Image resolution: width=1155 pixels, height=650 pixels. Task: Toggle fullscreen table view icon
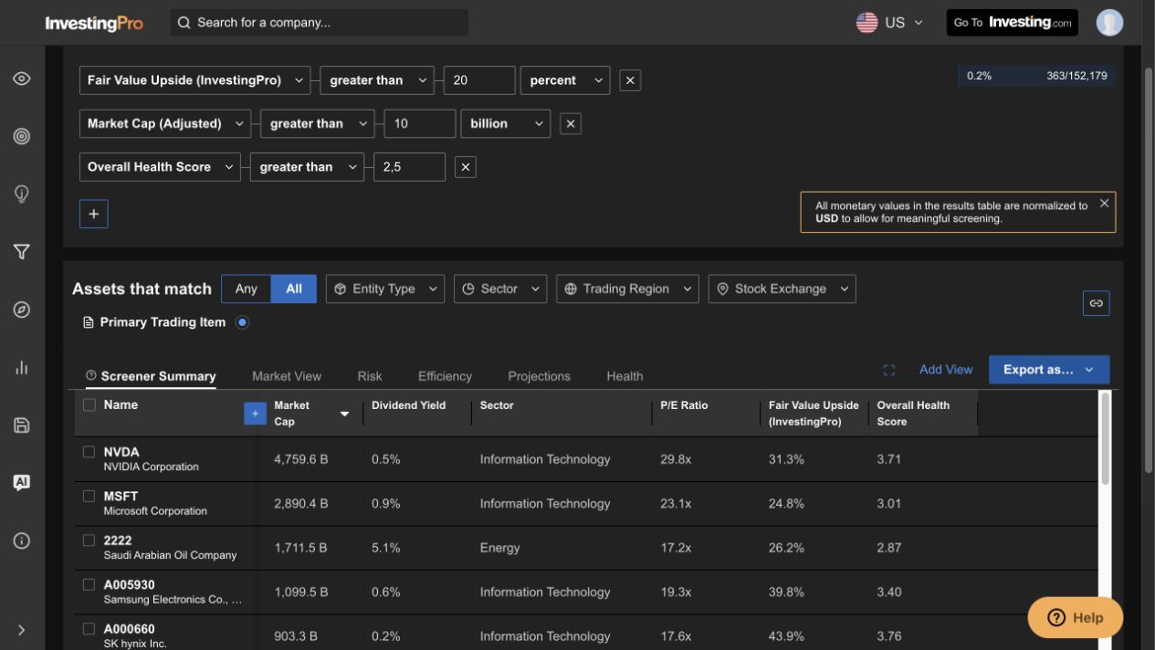pyautogui.click(x=889, y=370)
